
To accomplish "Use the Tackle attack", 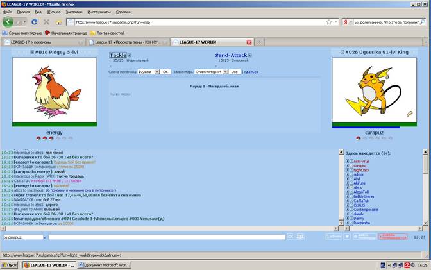I will coord(118,55).
